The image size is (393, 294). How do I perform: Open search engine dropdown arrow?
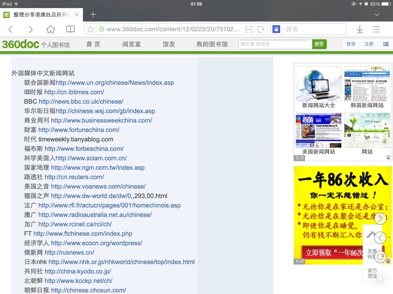point(283,29)
